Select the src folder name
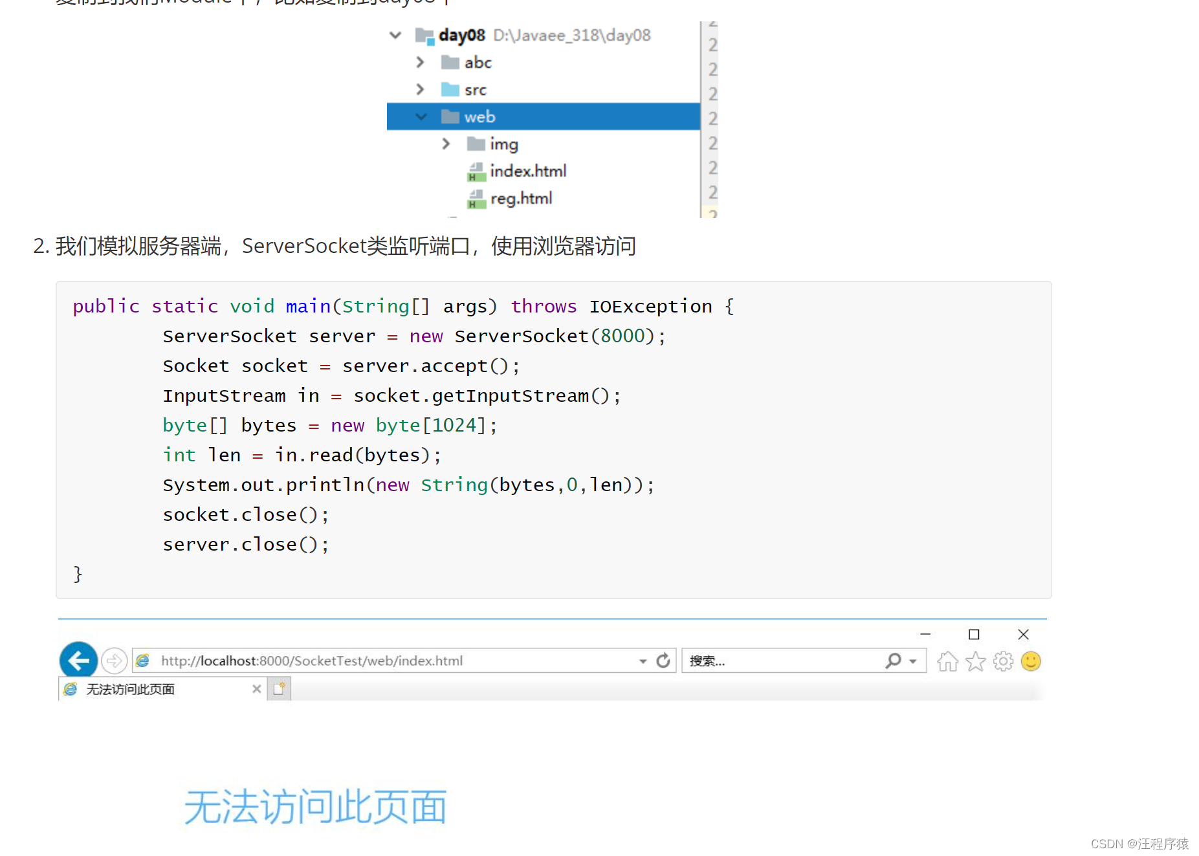 click(476, 91)
